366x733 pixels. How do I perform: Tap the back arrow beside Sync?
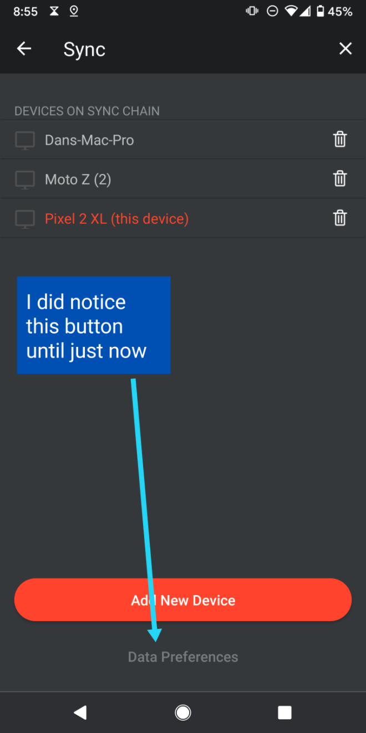24,49
